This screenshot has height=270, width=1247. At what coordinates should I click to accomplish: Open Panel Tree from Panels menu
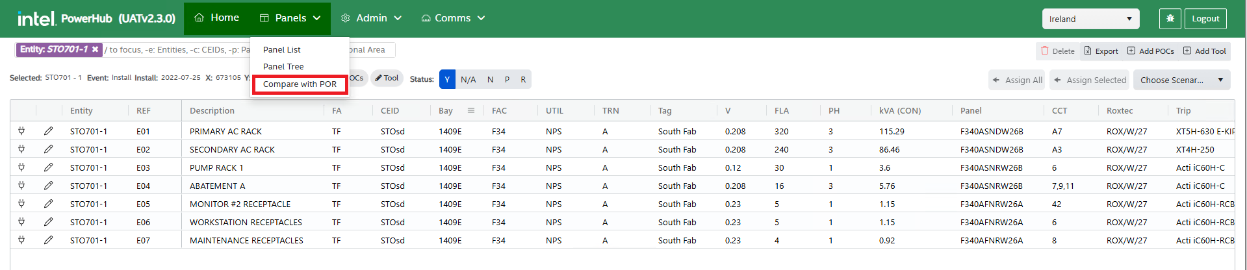(283, 66)
